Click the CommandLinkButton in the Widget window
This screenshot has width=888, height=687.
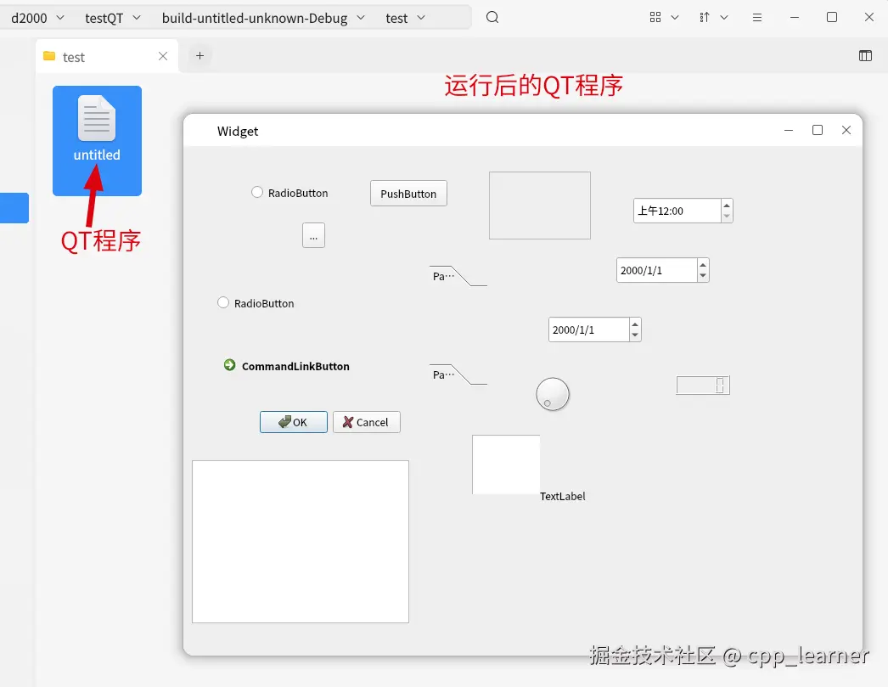pos(289,366)
